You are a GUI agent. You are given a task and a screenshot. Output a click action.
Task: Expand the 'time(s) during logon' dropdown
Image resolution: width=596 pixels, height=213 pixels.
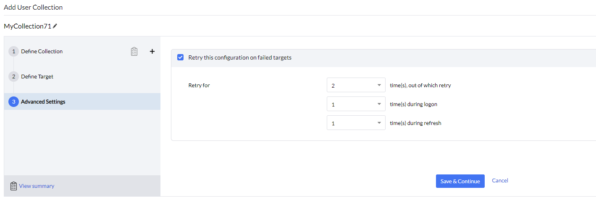pos(355,104)
